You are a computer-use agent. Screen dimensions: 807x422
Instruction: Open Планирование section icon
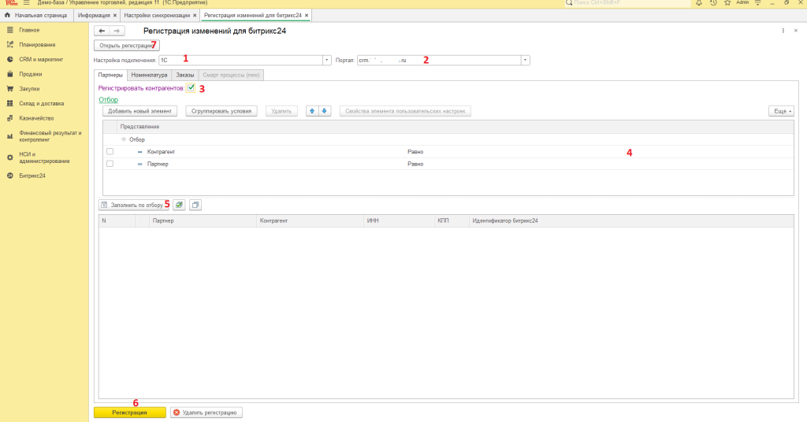(x=9, y=45)
